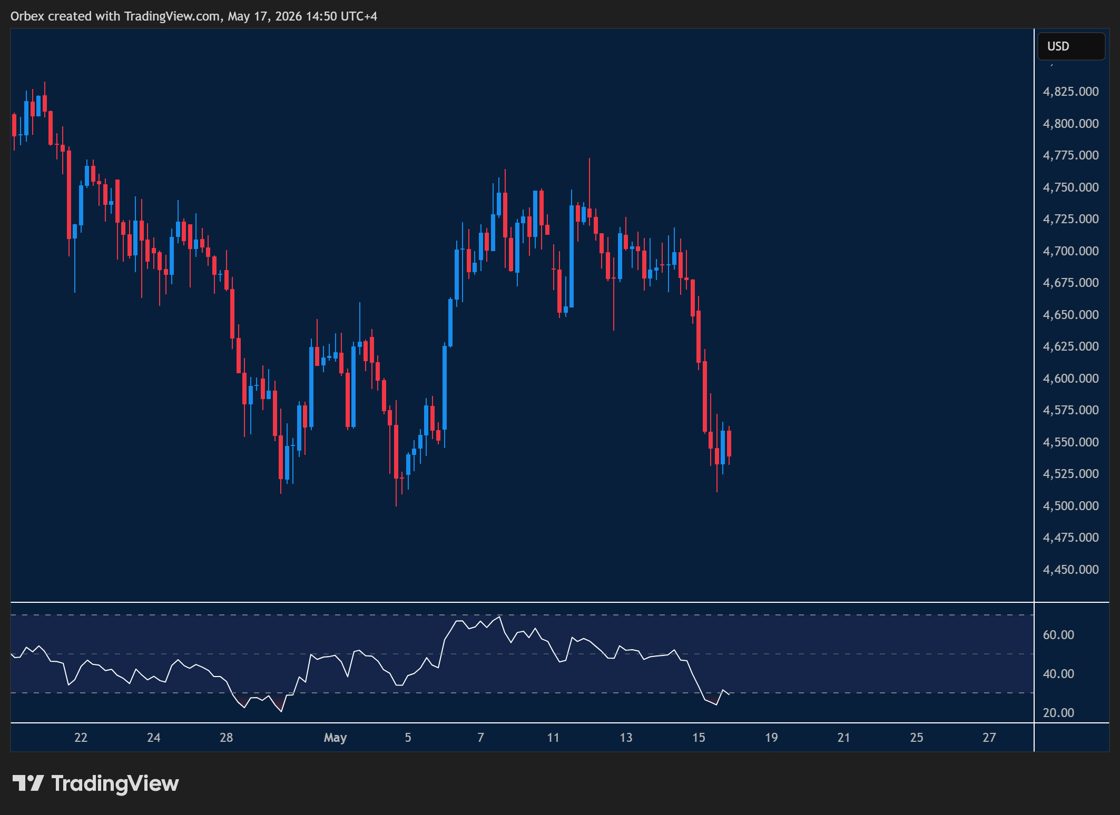The image size is (1120, 815).
Task: Click the Orbex TradingView header caption
Action: click(x=194, y=16)
